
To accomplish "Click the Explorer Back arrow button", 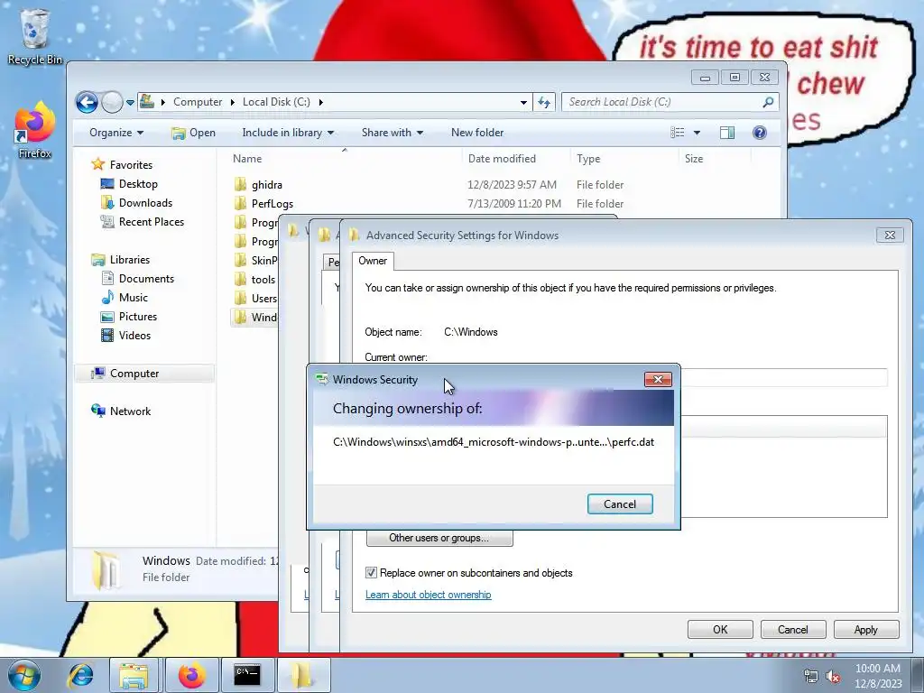I will (x=87, y=102).
